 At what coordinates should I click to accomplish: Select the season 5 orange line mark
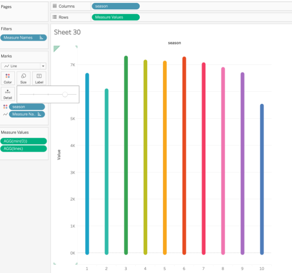tap(165, 158)
